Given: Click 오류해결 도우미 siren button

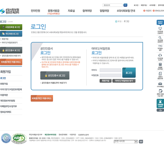Looking at the screenshot, I should [160, 103].
